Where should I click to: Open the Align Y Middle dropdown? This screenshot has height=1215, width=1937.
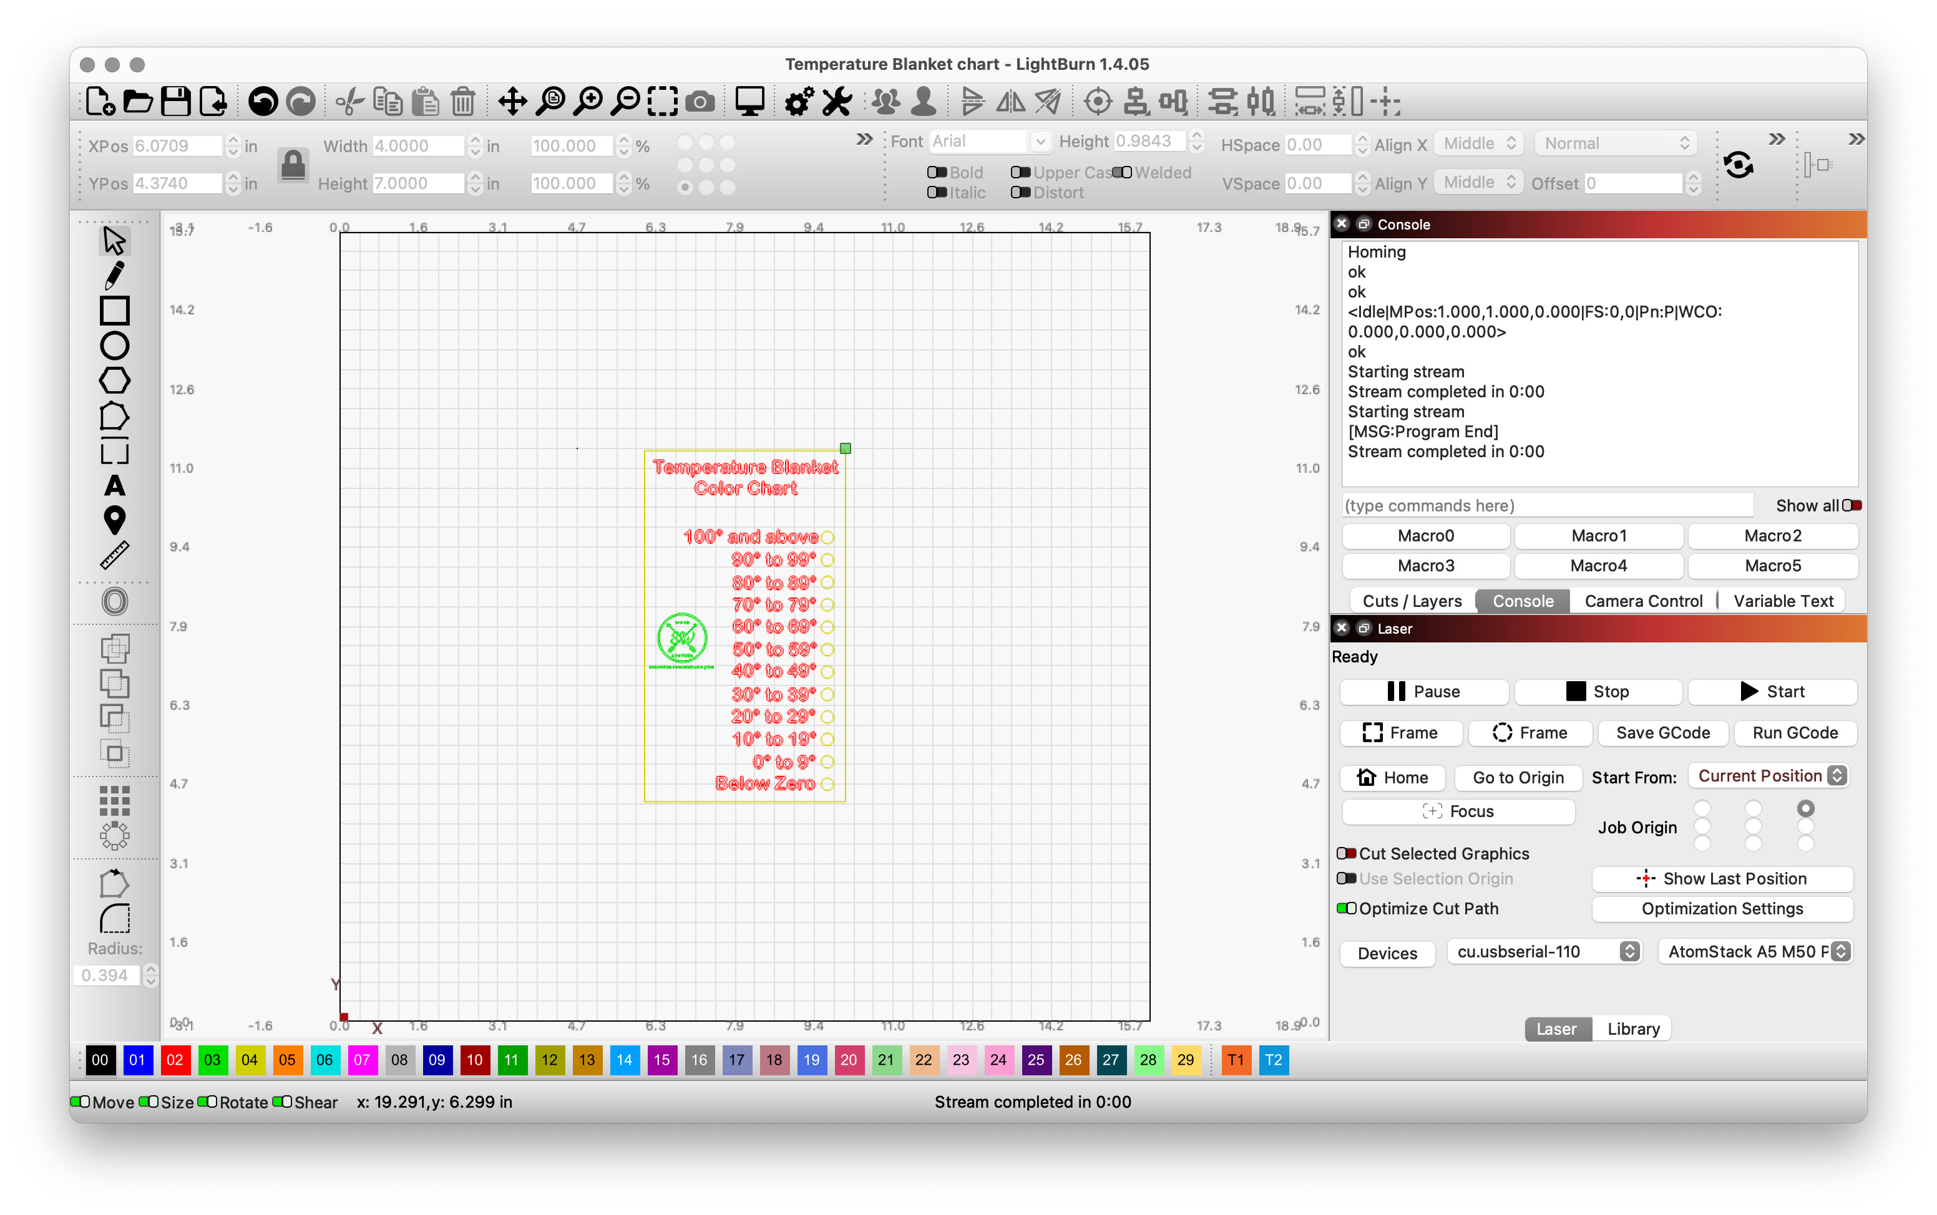1478,182
